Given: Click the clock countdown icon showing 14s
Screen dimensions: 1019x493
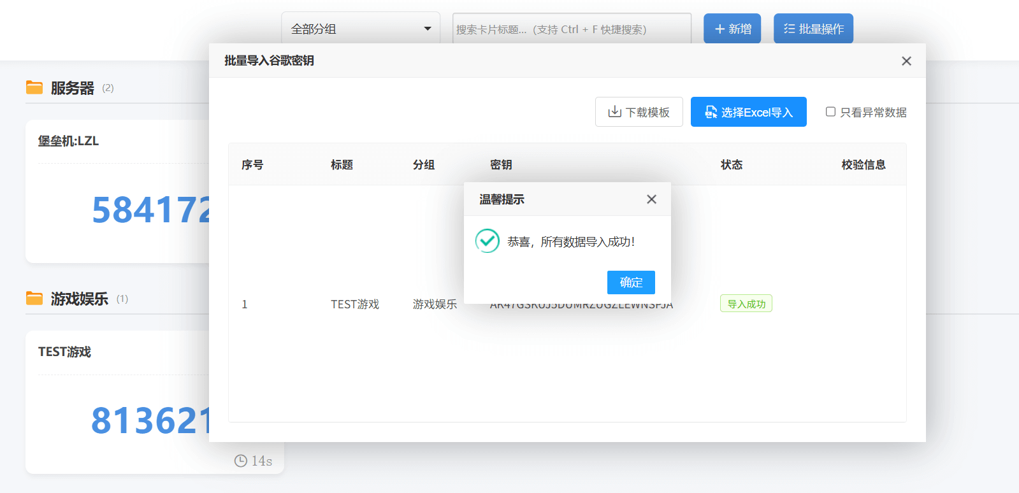Looking at the screenshot, I should click(x=241, y=461).
